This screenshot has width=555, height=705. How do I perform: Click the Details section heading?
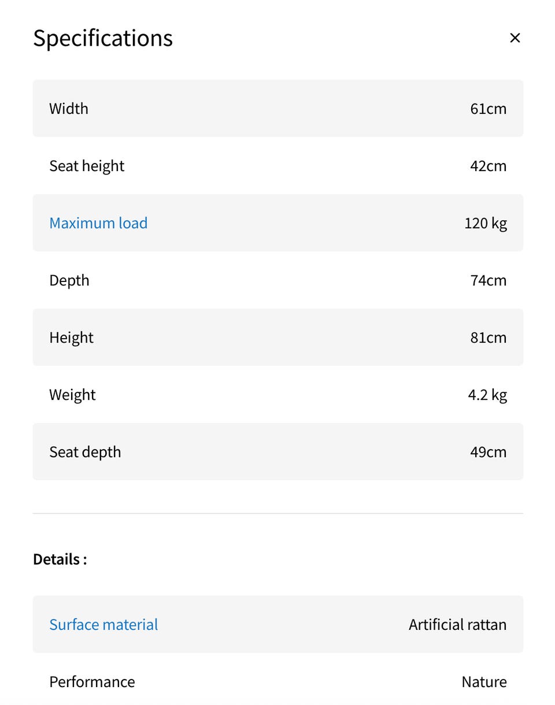(60, 559)
